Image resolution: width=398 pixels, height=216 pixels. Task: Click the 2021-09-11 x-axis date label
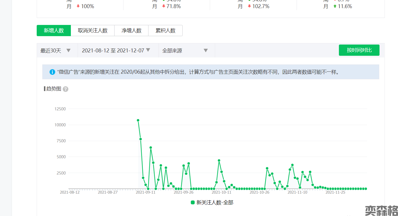pyautogui.click(x=146, y=192)
